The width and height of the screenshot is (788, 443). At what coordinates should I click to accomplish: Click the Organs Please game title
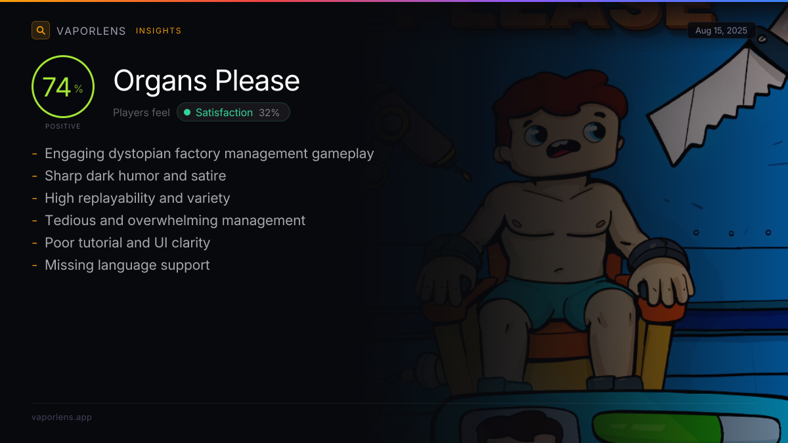click(207, 81)
